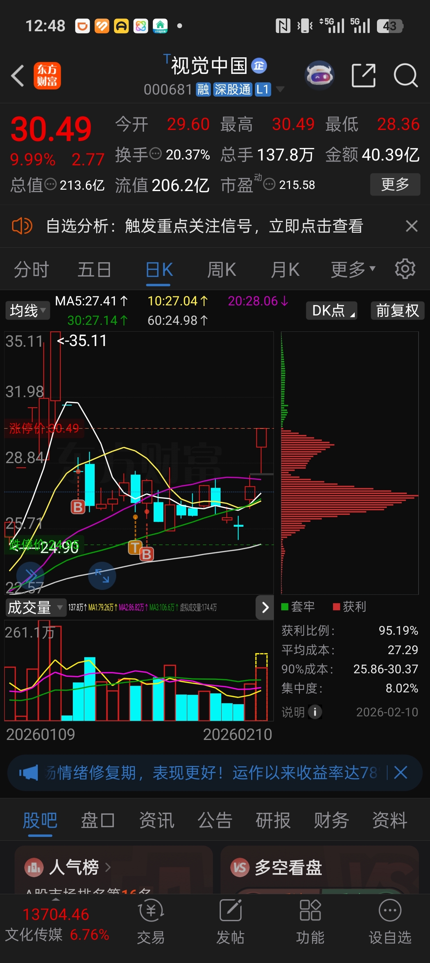Close the blue promotion banner

click(x=401, y=772)
